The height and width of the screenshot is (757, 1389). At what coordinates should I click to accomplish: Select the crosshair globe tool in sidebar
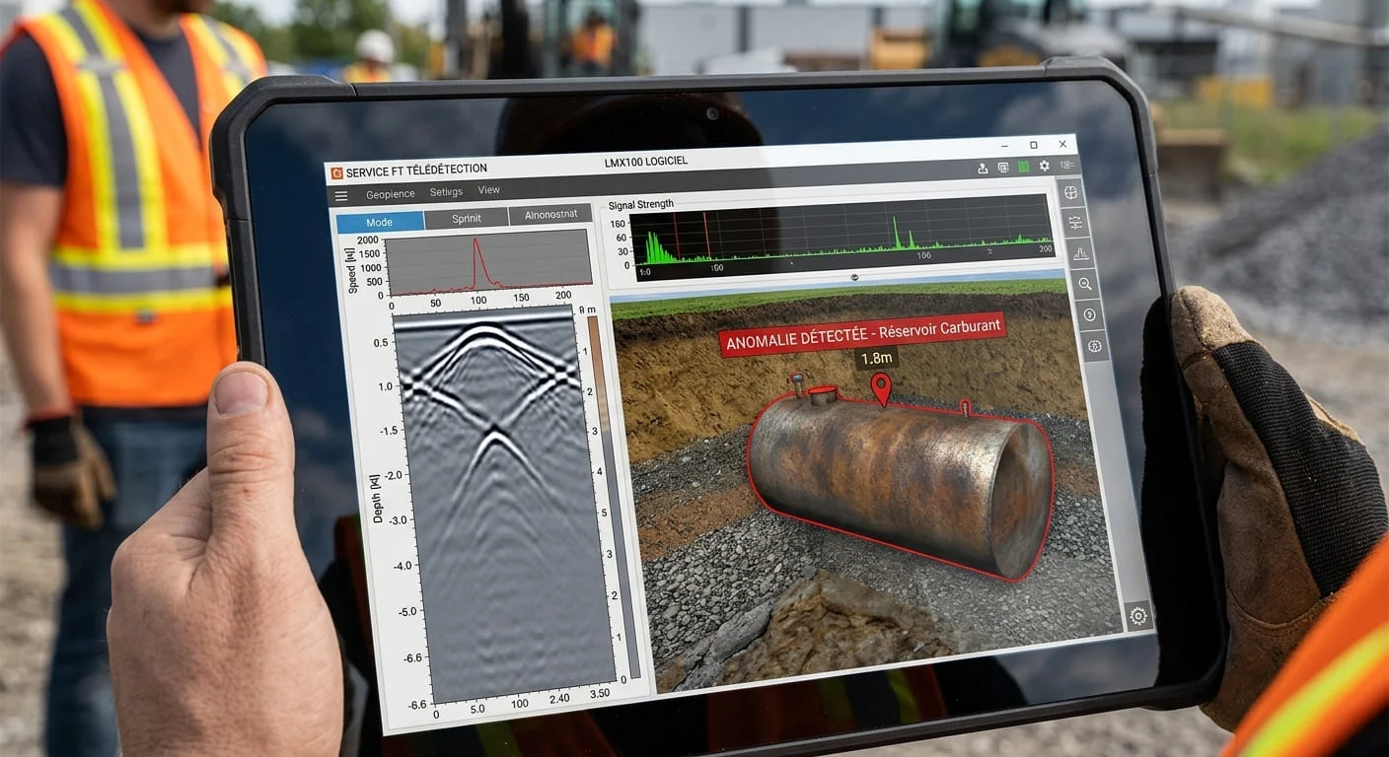[1071, 191]
